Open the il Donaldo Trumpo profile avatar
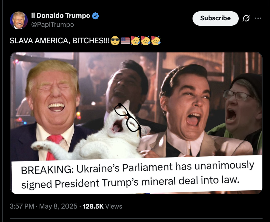This screenshot has width=270, height=222. [x=19, y=20]
